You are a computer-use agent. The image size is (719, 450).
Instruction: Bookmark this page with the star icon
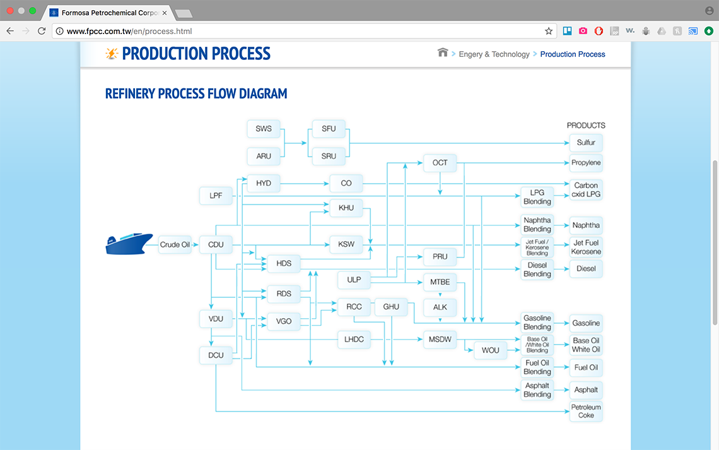coord(549,31)
